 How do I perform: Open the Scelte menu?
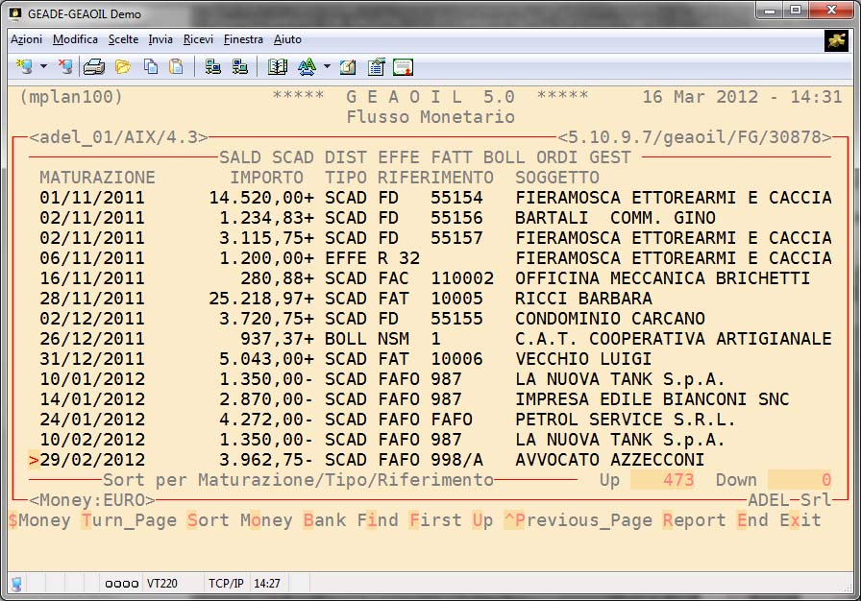(x=123, y=39)
